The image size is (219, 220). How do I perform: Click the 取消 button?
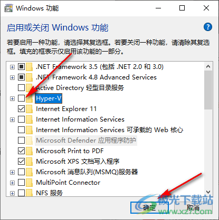point(193,208)
